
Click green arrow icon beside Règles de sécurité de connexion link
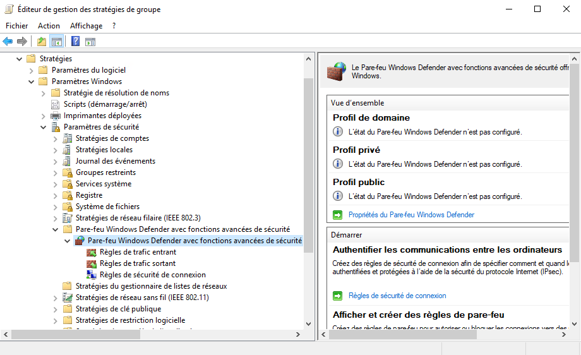point(338,296)
